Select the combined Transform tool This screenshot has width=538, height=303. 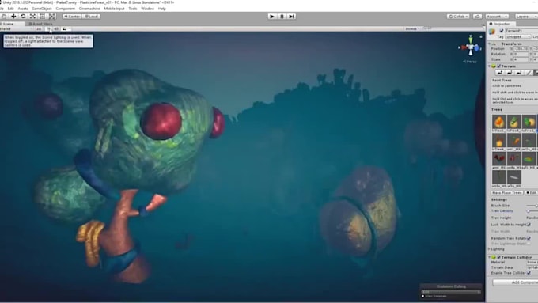click(52, 16)
